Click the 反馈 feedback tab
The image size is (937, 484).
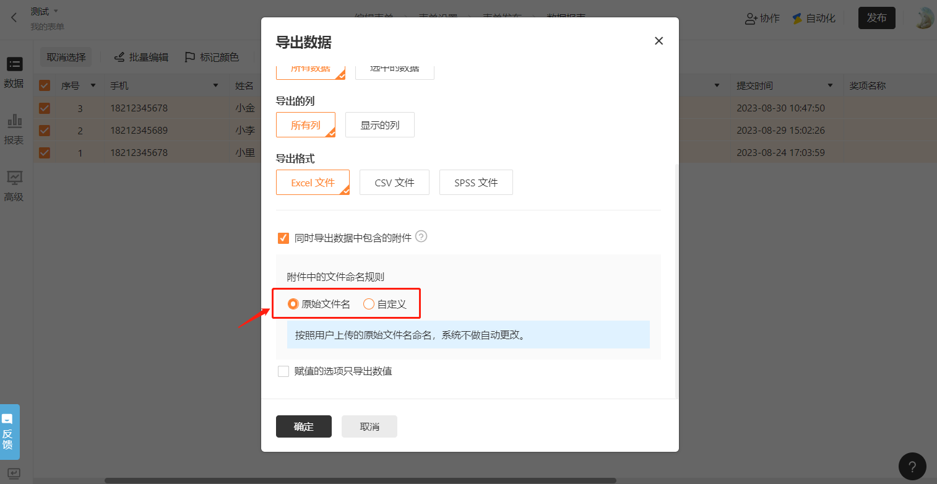pos(9,432)
